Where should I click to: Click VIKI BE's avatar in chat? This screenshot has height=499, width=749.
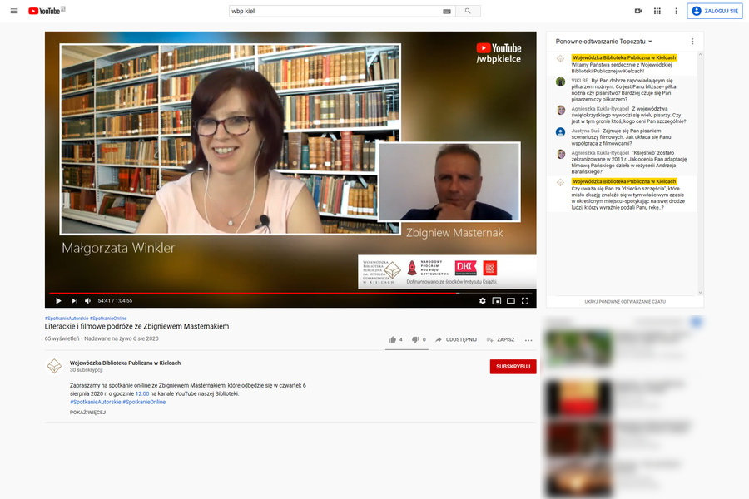561,82
